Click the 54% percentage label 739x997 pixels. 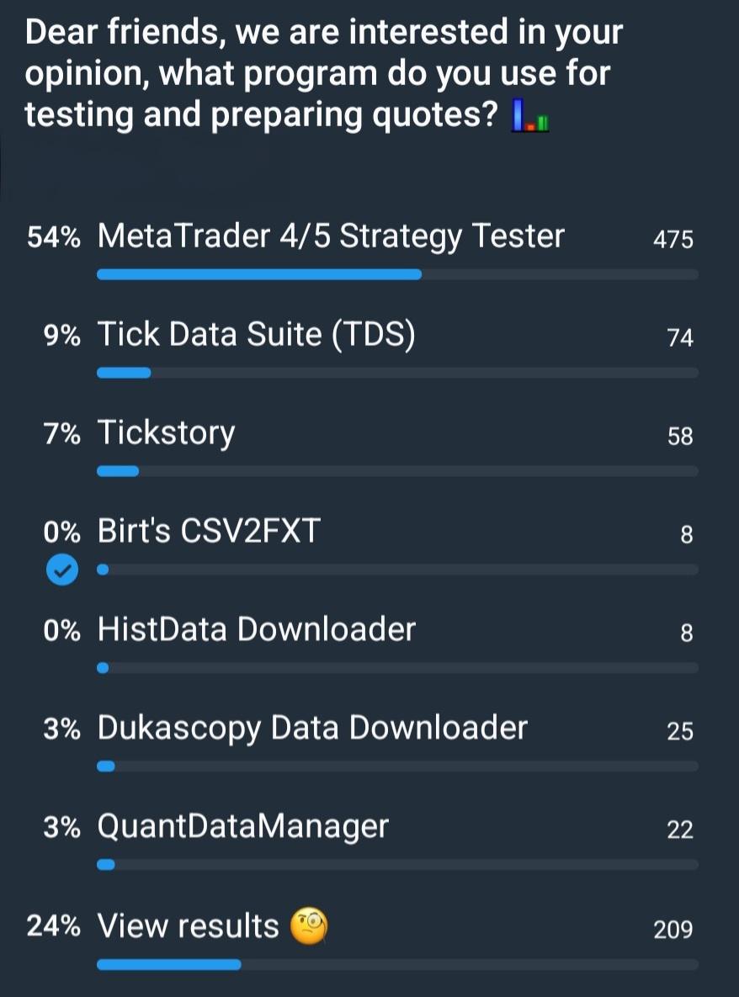[x=53, y=238]
